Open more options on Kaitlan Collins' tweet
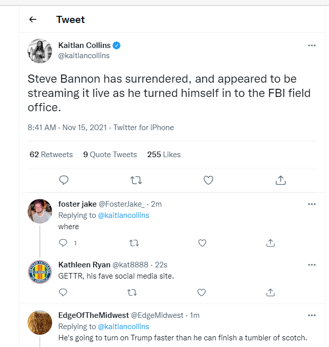This screenshot has height=347, width=329. point(312,45)
